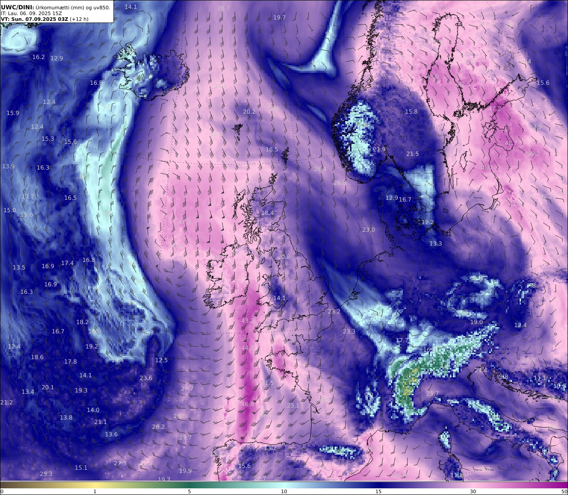Click the map value 20.1
The image size is (568, 495).
[48, 388]
